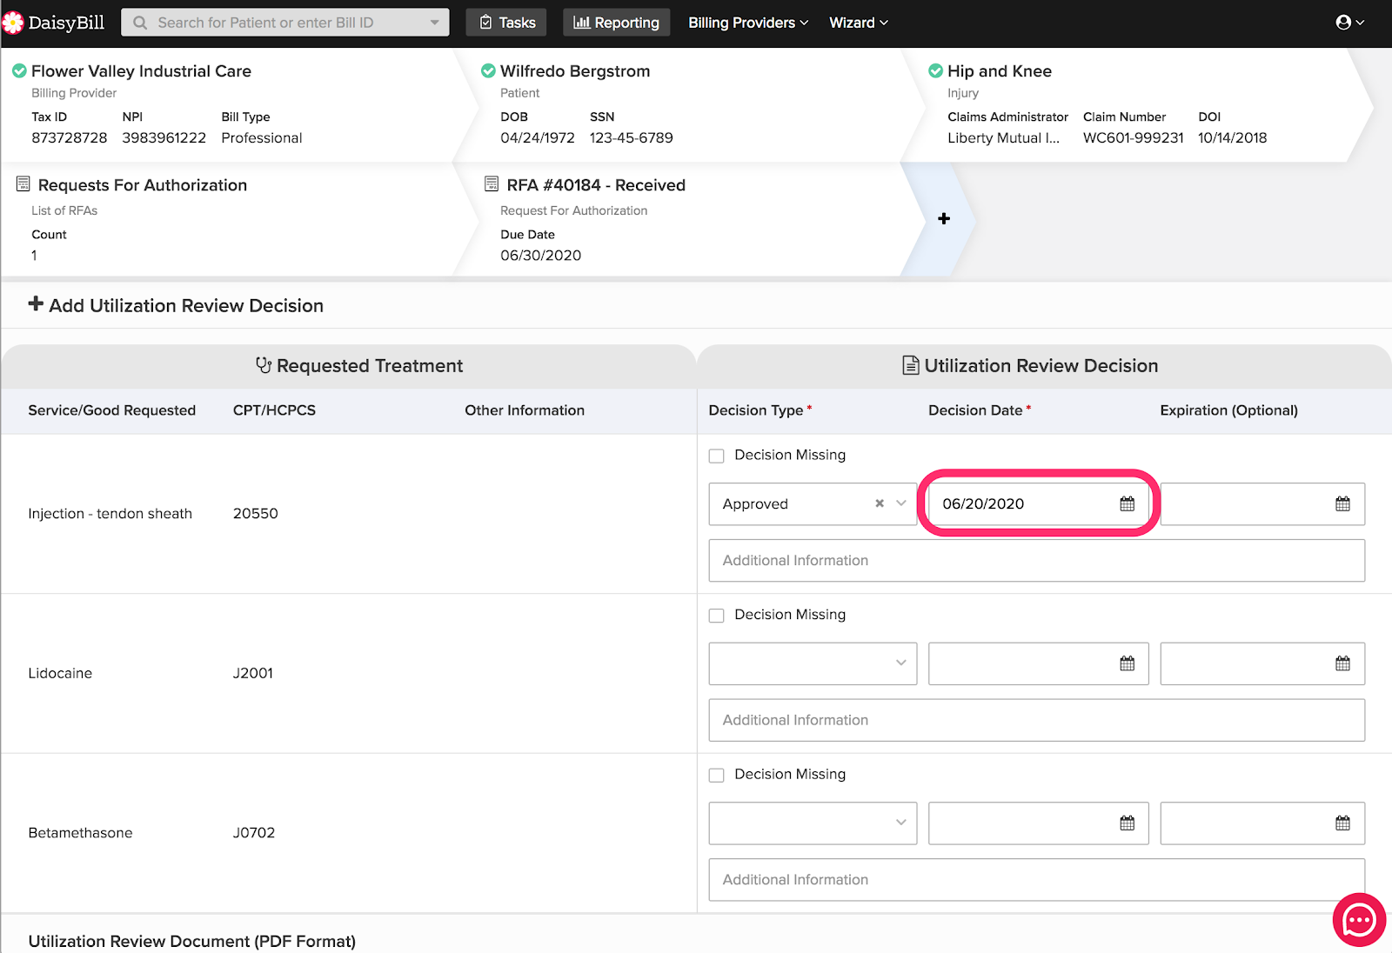Open calendar for Betamethasone expiration date
The width and height of the screenshot is (1392, 953).
1342,823
